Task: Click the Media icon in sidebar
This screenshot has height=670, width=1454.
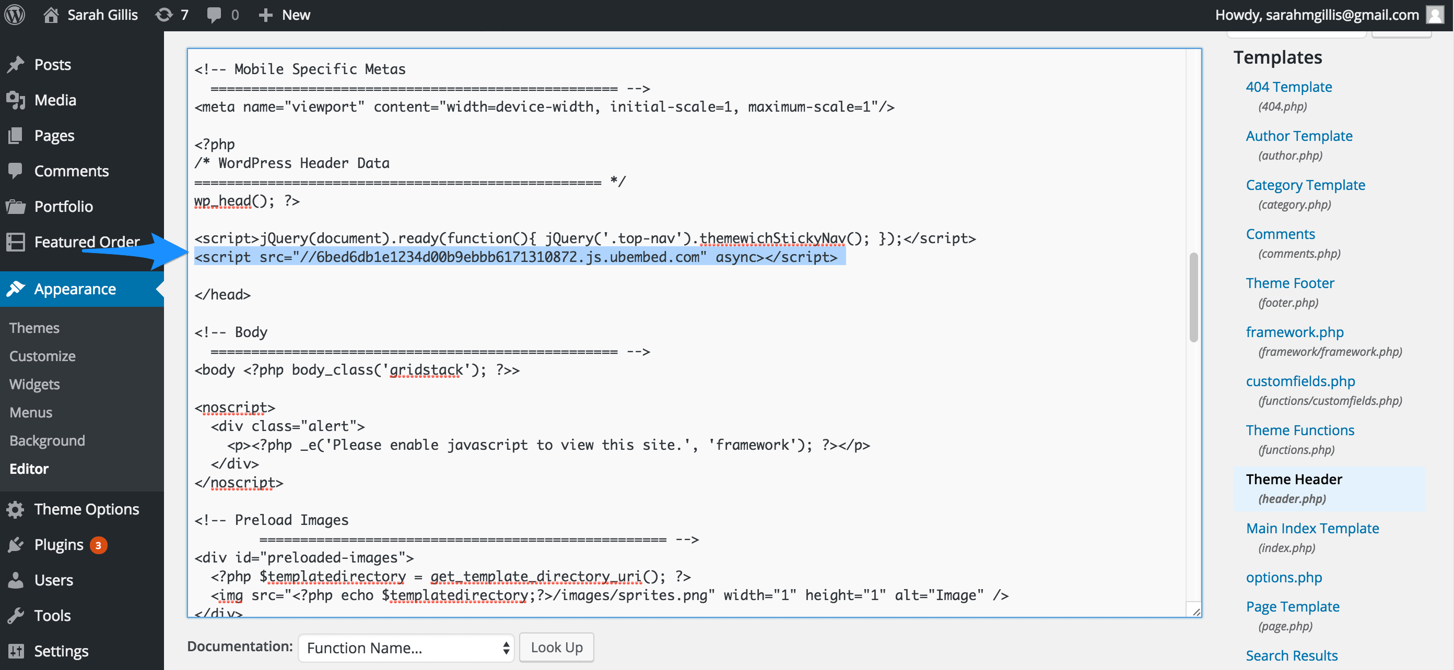Action: coord(16,100)
